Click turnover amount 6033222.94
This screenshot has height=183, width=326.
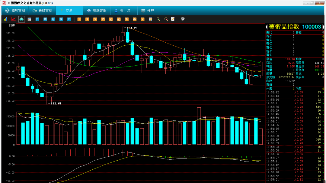pyautogui.click(x=287, y=77)
